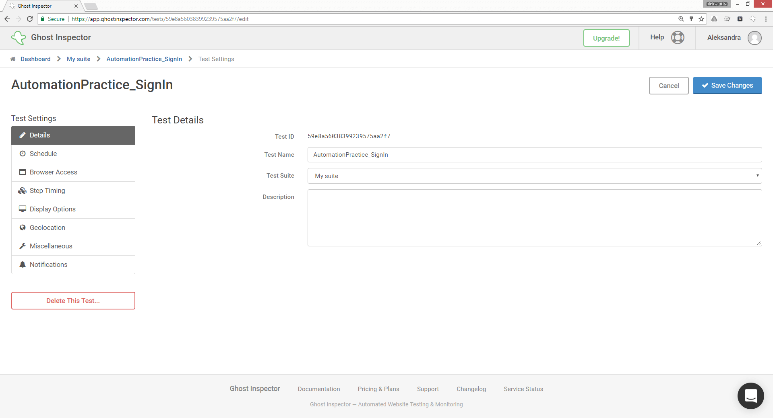773x418 pixels.
Task: Click the black square X extension icon in toolbar
Action: click(740, 19)
